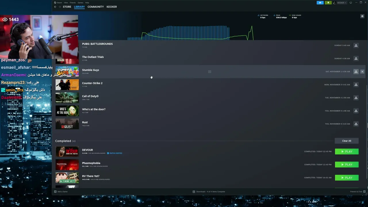
Task: Click the Completed (4) section header
Action: click(66, 141)
